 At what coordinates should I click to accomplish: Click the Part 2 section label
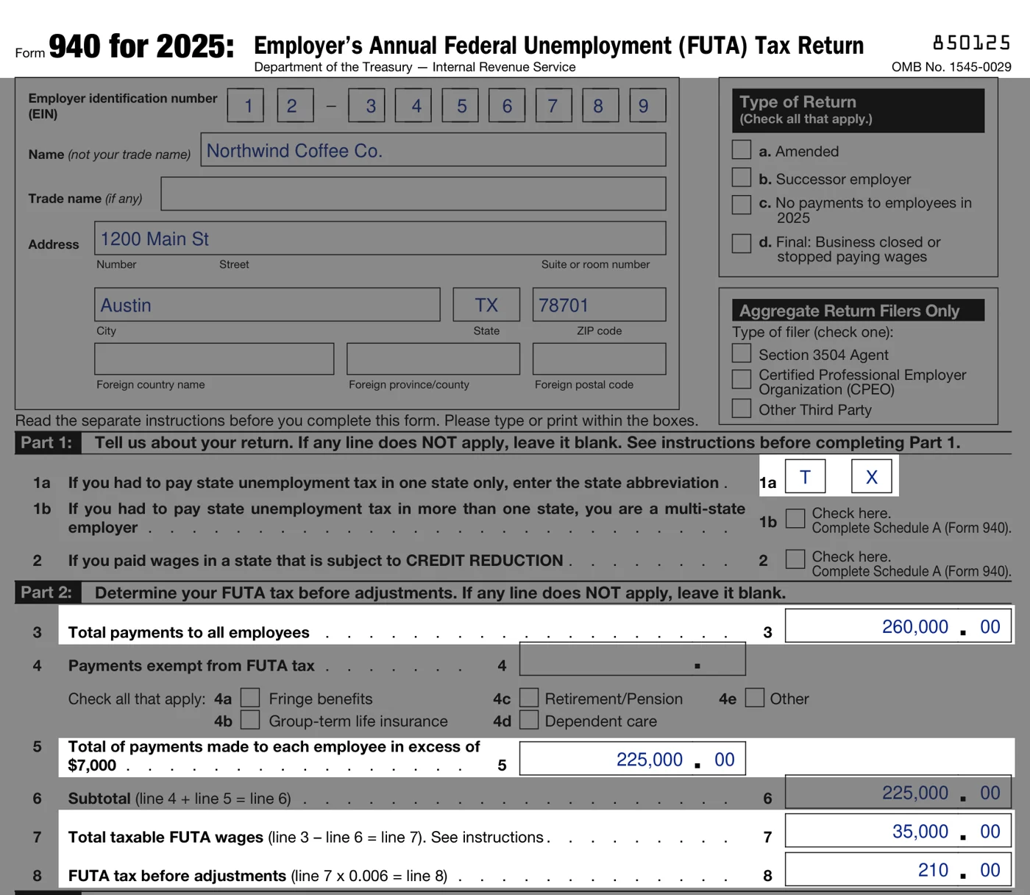tap(46, 592)
